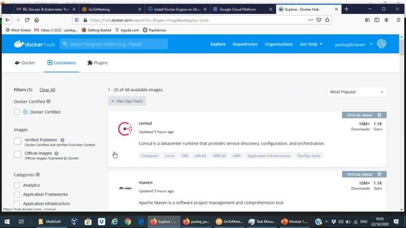
Task: Open the Pocket save icon
Action: (x=319, y=20)
